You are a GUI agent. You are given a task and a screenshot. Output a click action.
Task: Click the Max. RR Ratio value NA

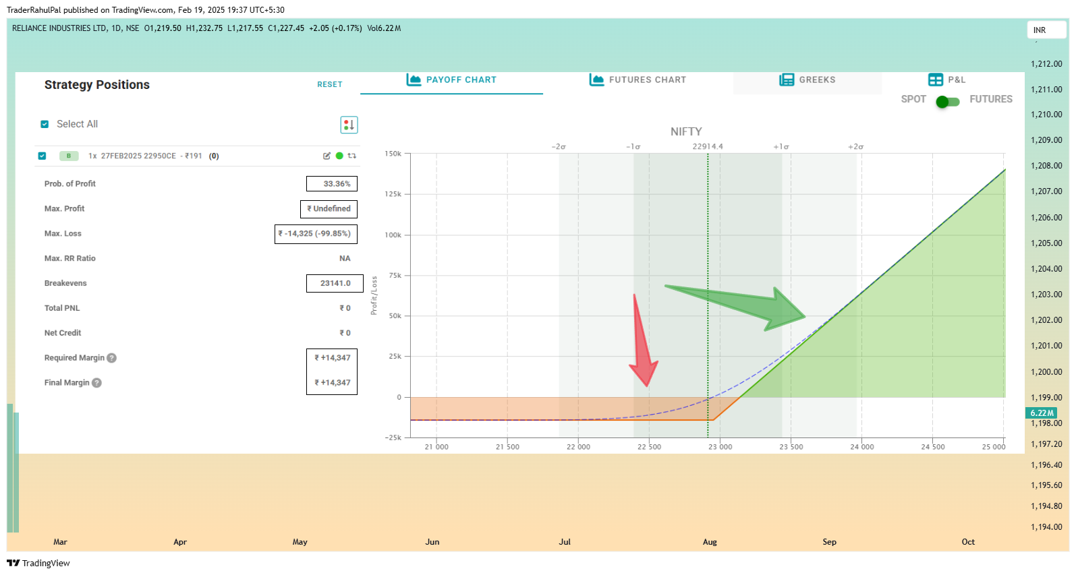345,259
